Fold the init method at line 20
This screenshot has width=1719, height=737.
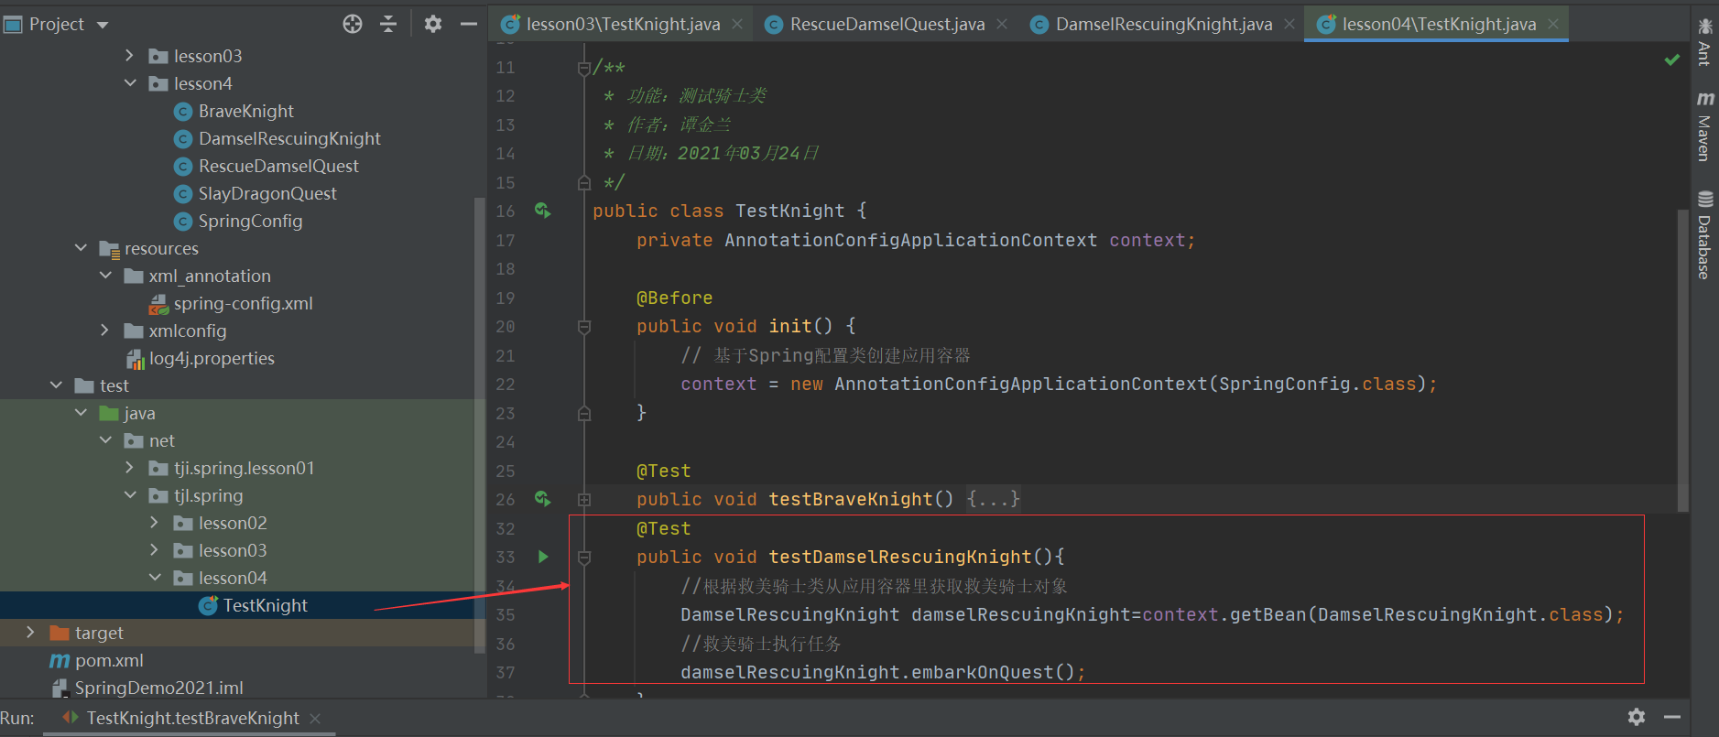click(x=584, y=327)
